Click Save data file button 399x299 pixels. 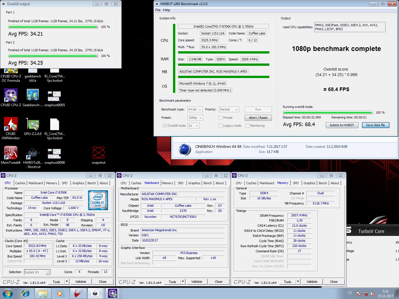(x=375, y=125)
